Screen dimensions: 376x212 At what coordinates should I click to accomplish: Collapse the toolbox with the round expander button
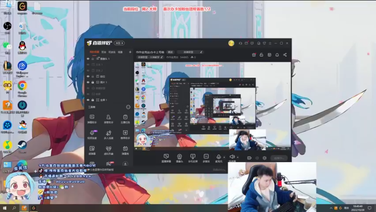[x=128, y=107]
